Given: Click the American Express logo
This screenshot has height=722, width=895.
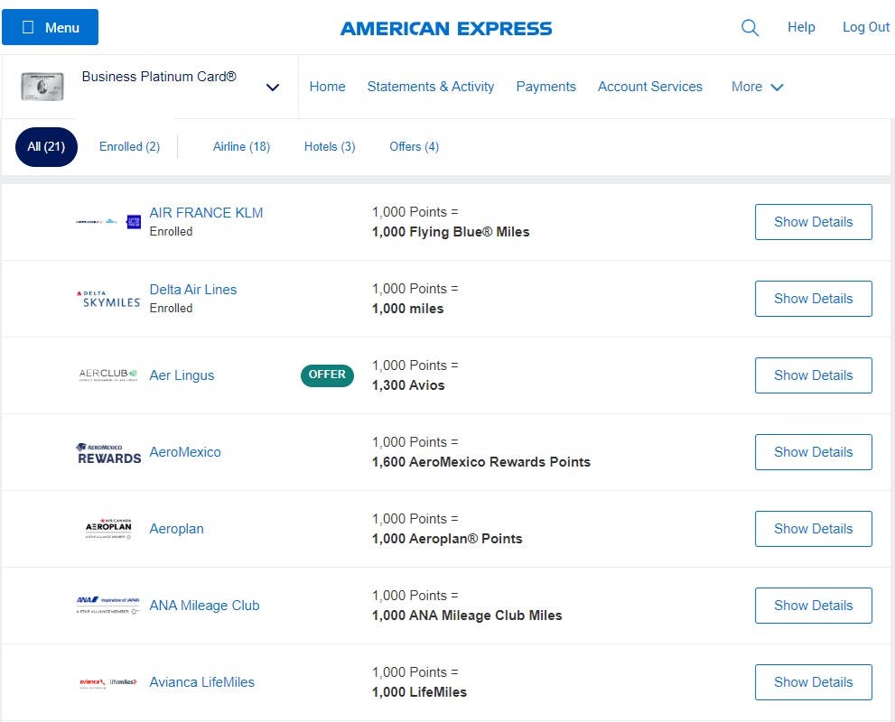Looking at the screenshot, I should point(445,28).
